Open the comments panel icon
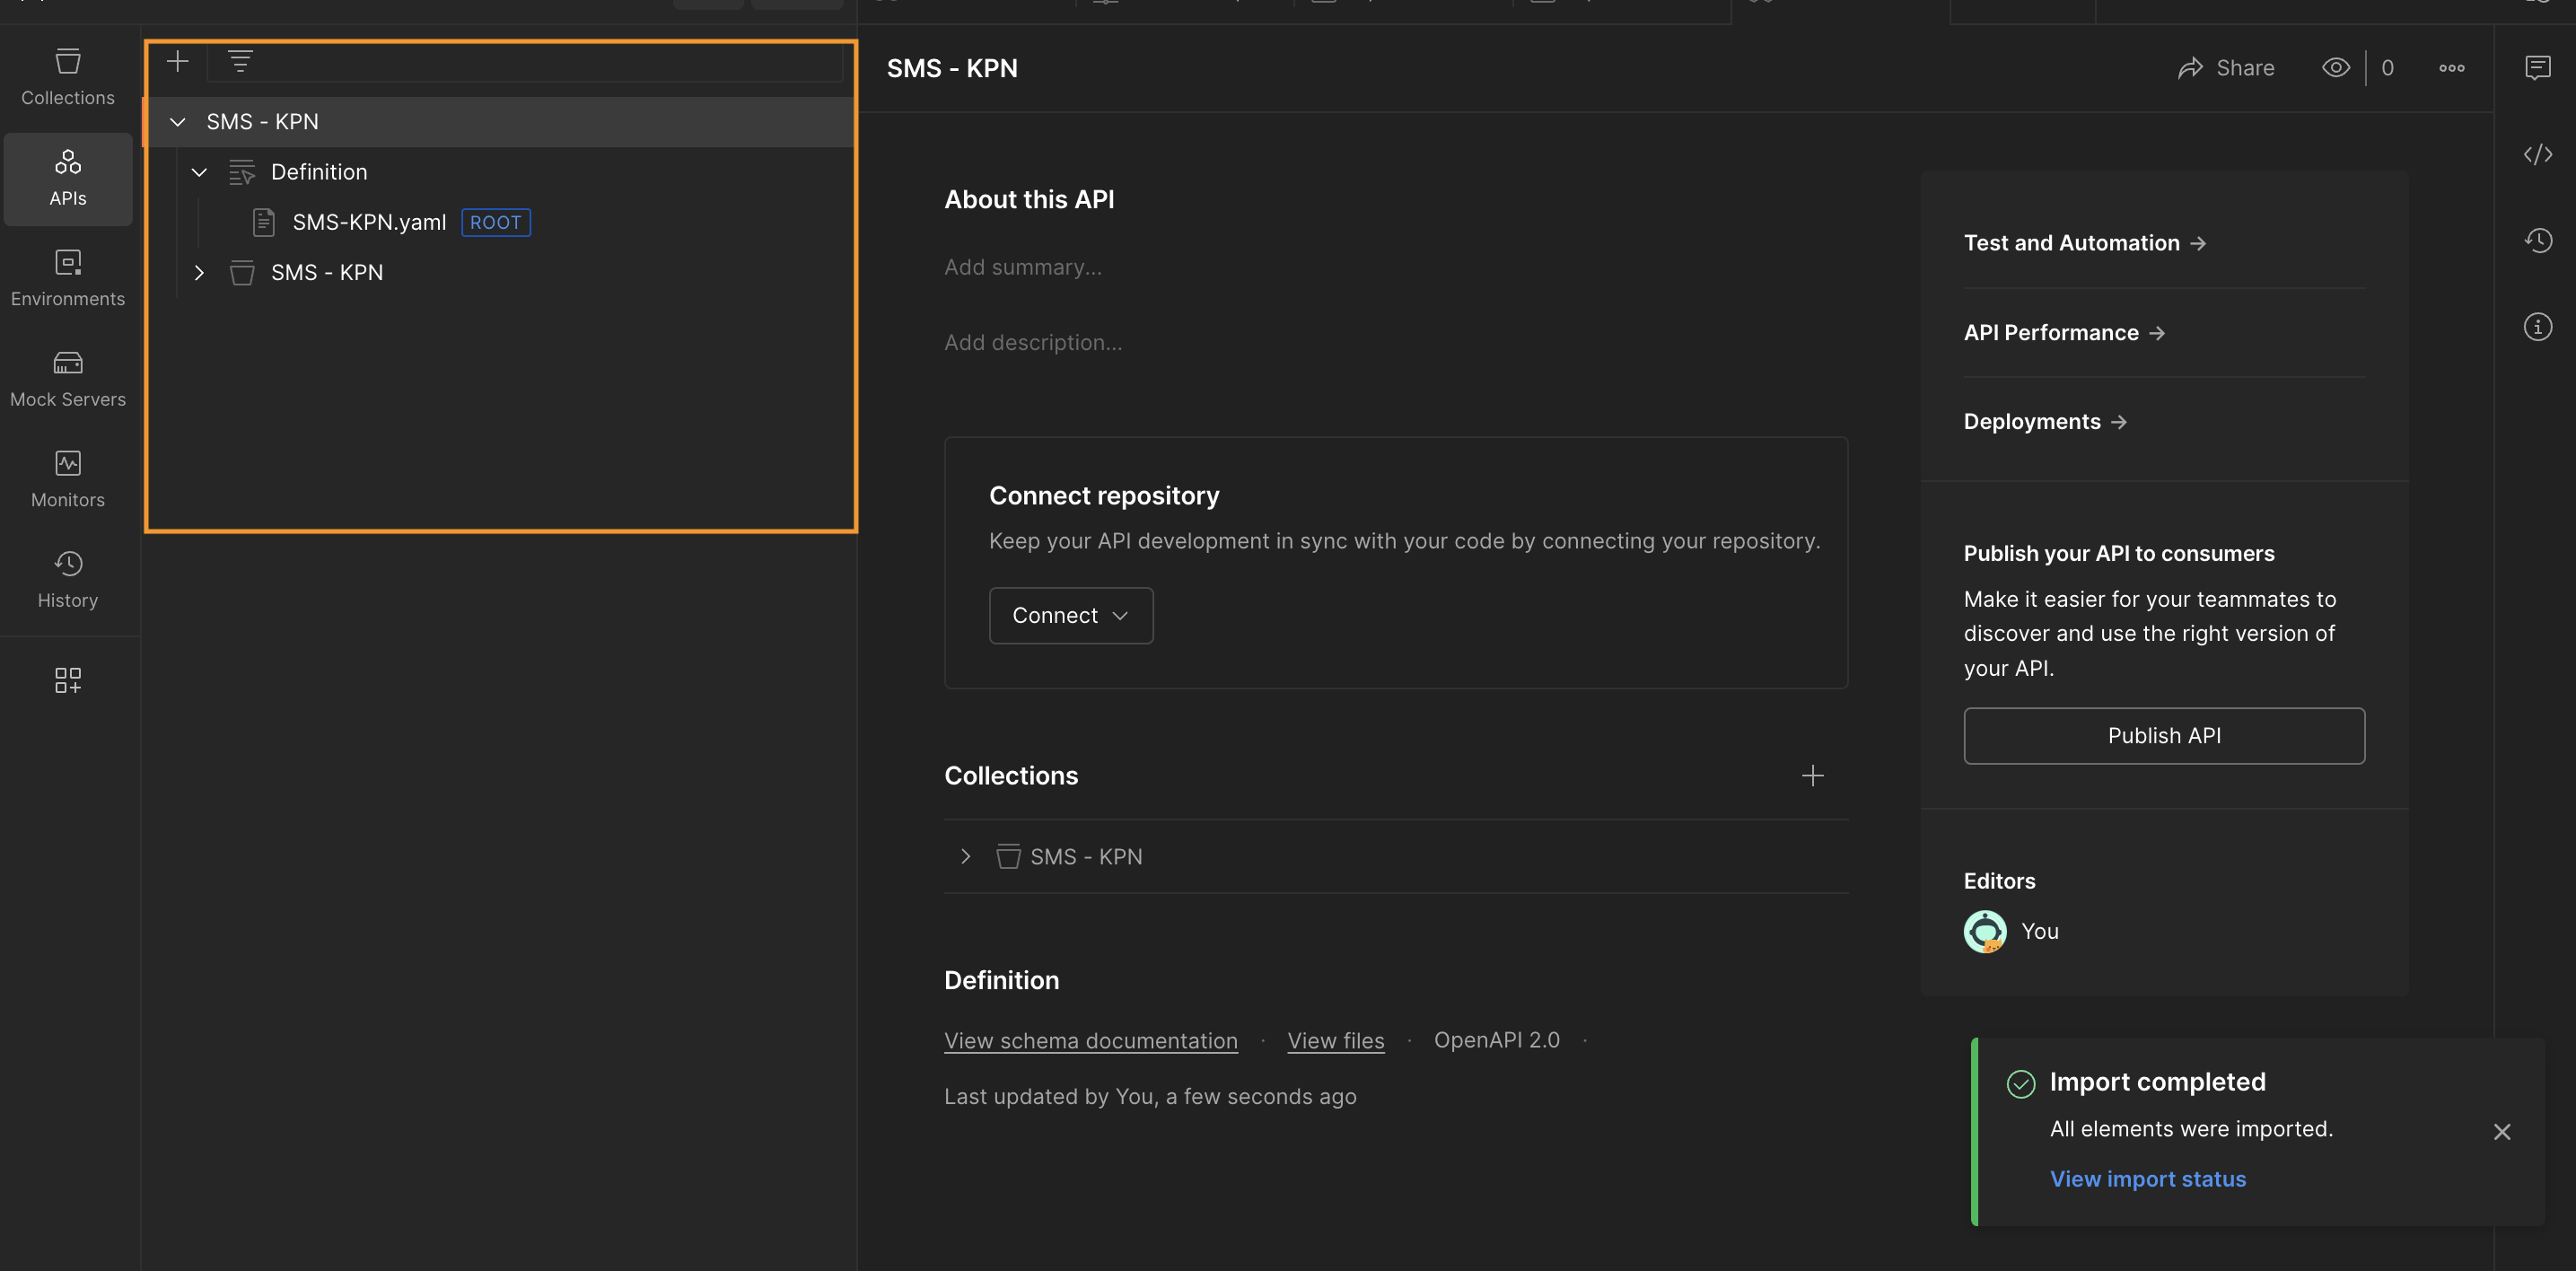2576x1271 pixels. tap(2538, 68)
